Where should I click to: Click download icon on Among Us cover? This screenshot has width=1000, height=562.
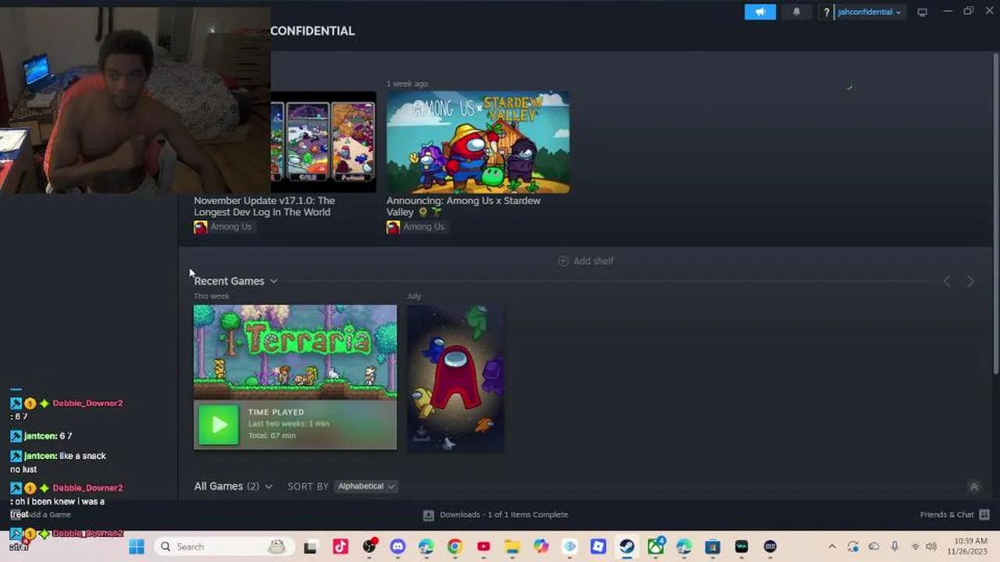point(421,434)
